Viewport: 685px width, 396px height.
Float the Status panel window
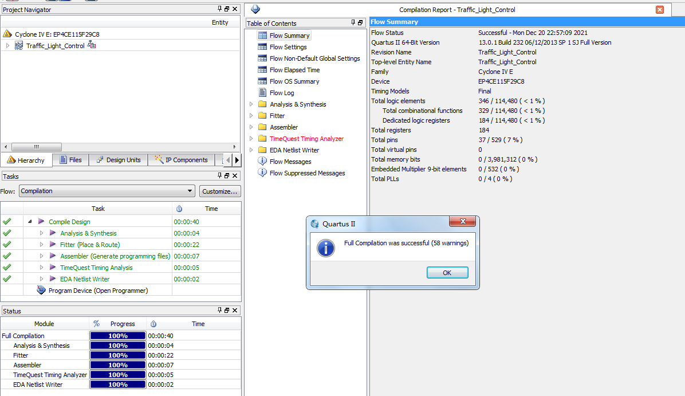[x=227, y=311]
